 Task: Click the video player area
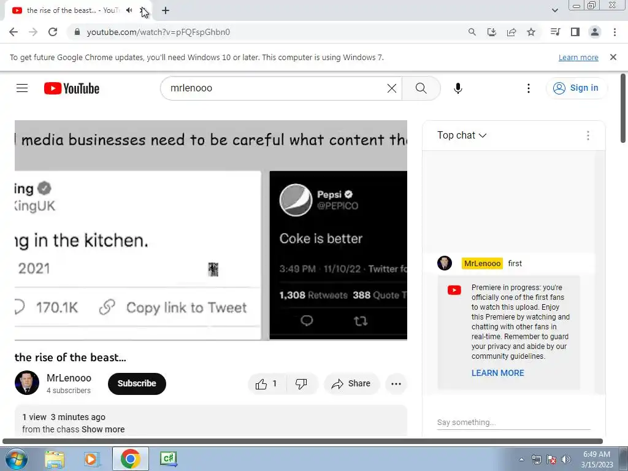211,231
